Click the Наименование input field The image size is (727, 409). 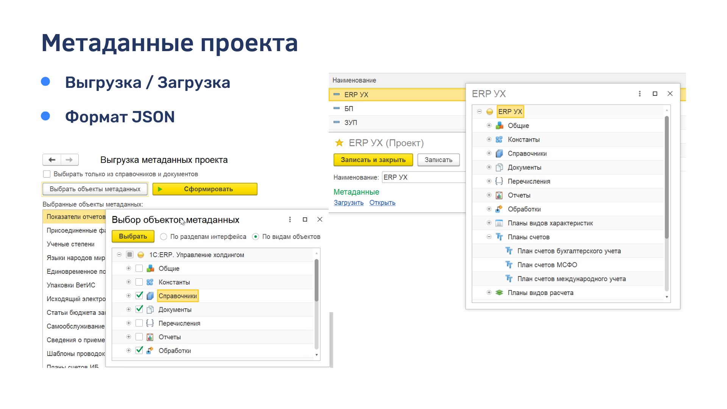[423, 177]
